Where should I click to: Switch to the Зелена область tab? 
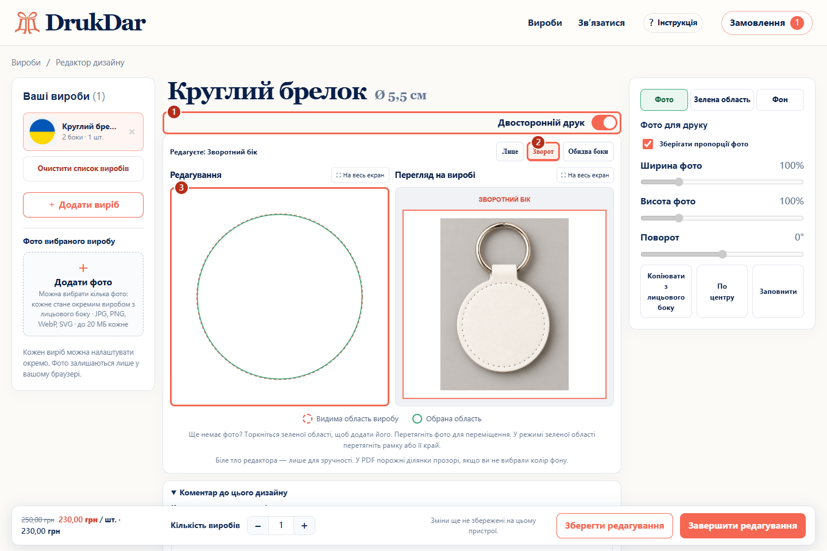pyautogui.click(x=722, y=100)
